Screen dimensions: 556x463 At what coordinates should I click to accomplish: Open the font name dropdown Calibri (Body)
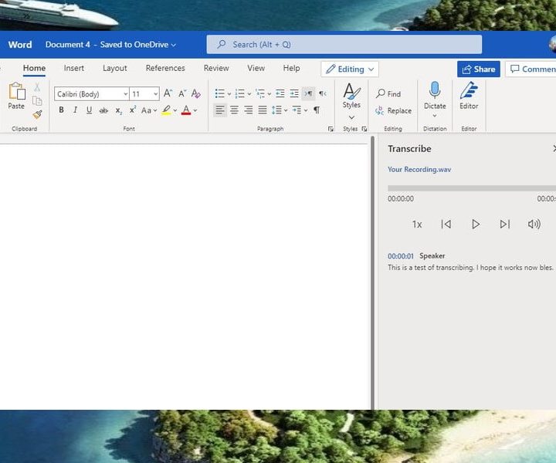click(126, 94)
